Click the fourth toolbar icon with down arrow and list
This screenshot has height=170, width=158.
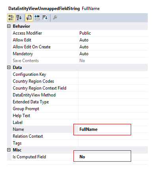pyautogui.click(x=37, y=17)
